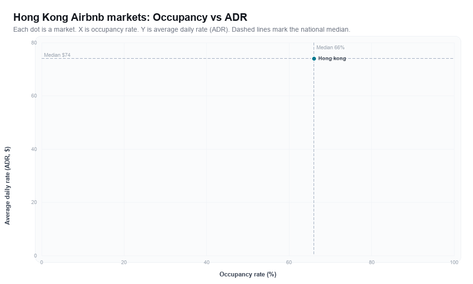Click the 'Median $74' line label

(x=57, y=55)
